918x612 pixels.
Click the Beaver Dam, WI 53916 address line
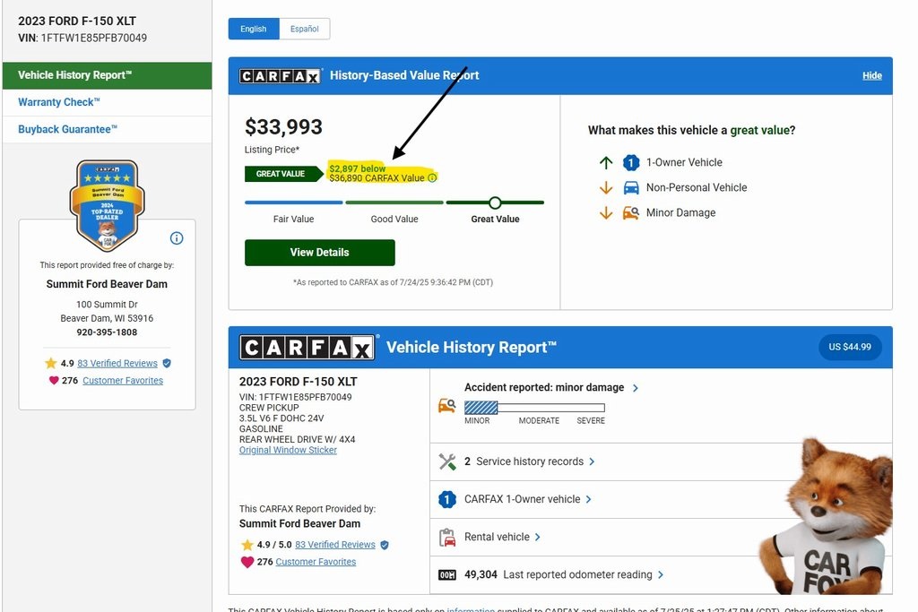108,318
